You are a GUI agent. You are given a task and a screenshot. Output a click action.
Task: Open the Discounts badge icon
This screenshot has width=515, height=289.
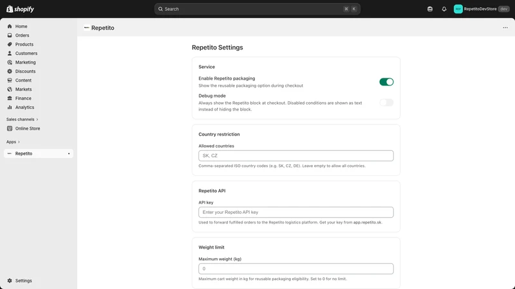click(x=10, y=71)
